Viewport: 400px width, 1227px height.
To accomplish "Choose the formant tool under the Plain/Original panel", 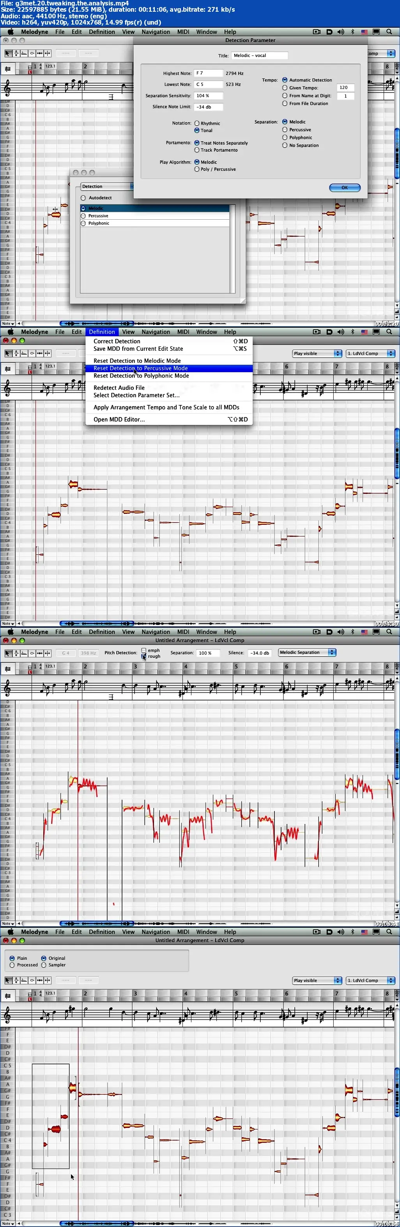I will pos(24,980).
